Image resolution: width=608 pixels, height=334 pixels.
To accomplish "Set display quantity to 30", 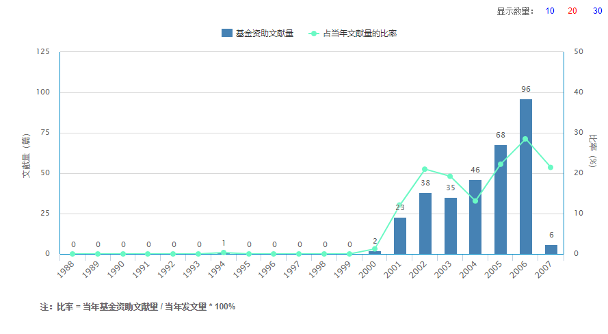I will [598, 11].
